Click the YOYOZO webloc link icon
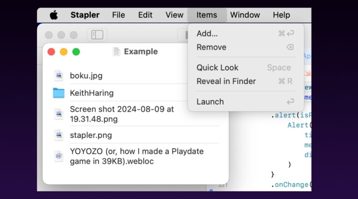 59,156
